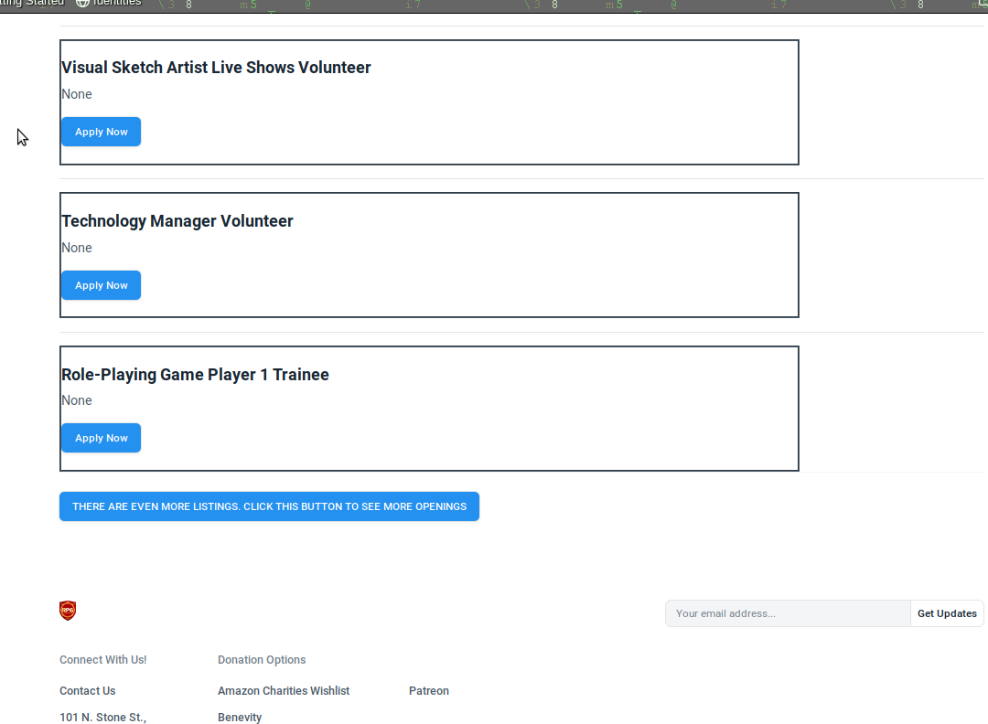Screen dimensions: 988x724
Task: Apply now for Visual Sketch Artist volunteer
Action: pos(101,132)
